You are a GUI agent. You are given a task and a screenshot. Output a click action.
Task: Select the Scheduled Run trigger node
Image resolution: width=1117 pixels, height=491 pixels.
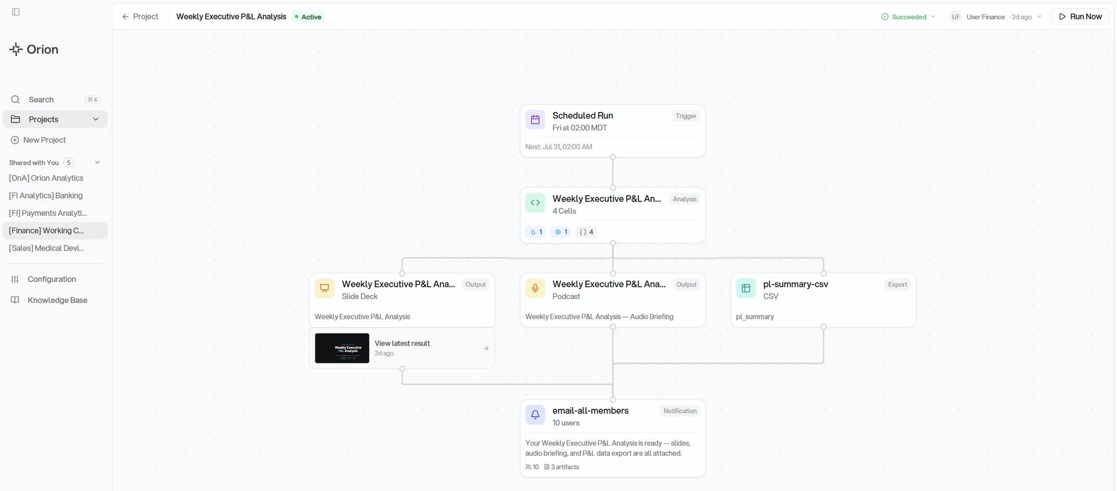(613, 131)
